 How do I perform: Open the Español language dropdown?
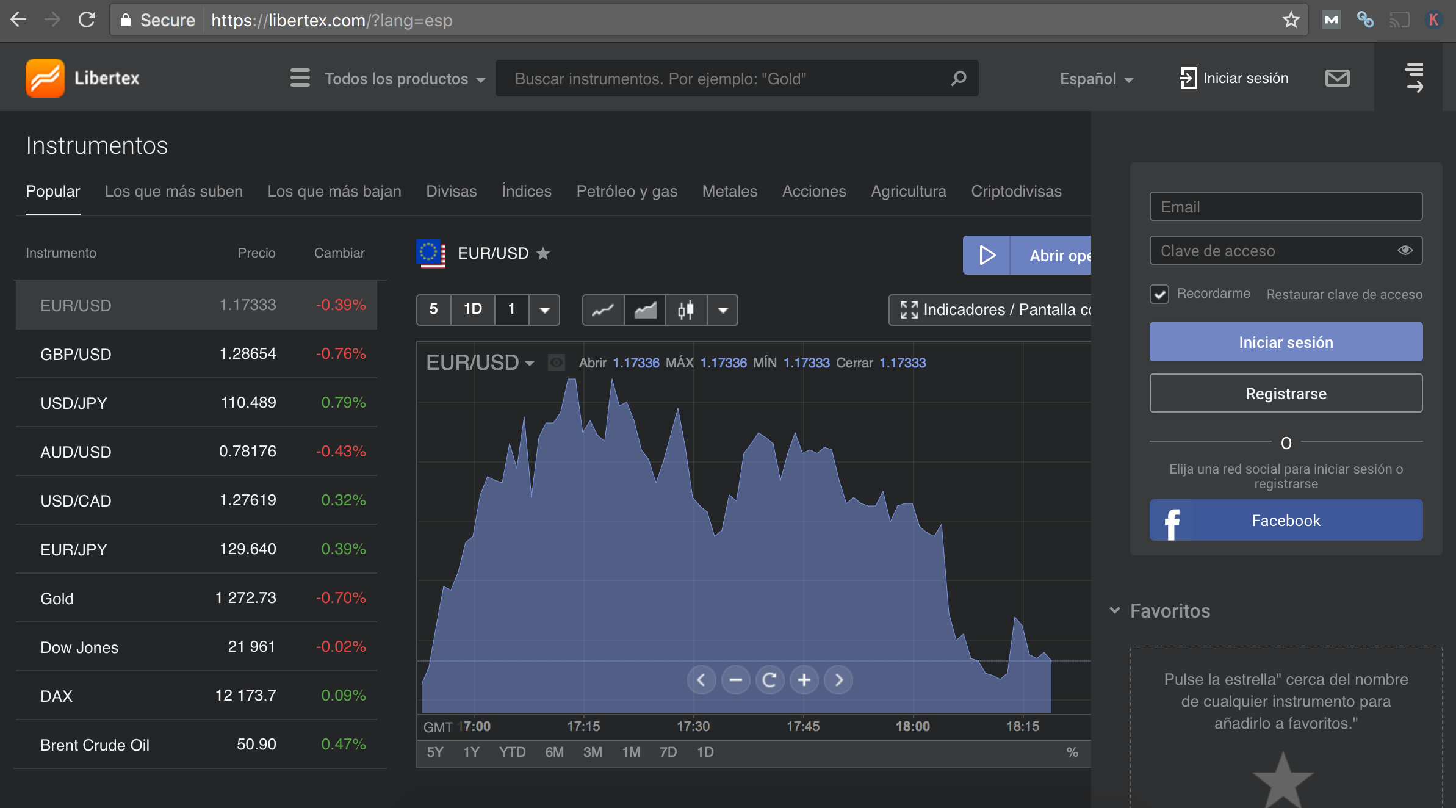(1096, 79)
